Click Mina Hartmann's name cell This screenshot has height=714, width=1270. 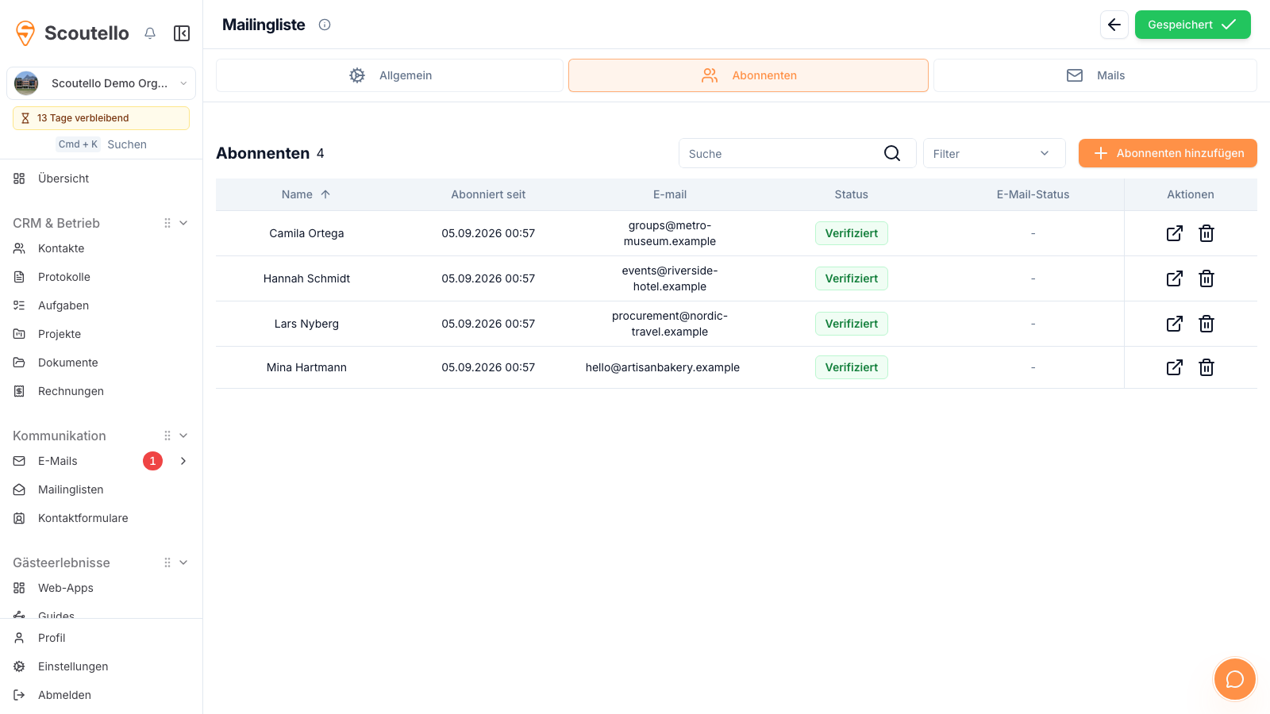tap(306, 367)
